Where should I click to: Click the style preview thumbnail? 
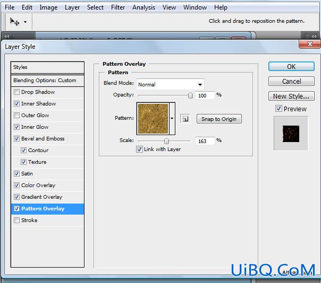coord(291,134)
